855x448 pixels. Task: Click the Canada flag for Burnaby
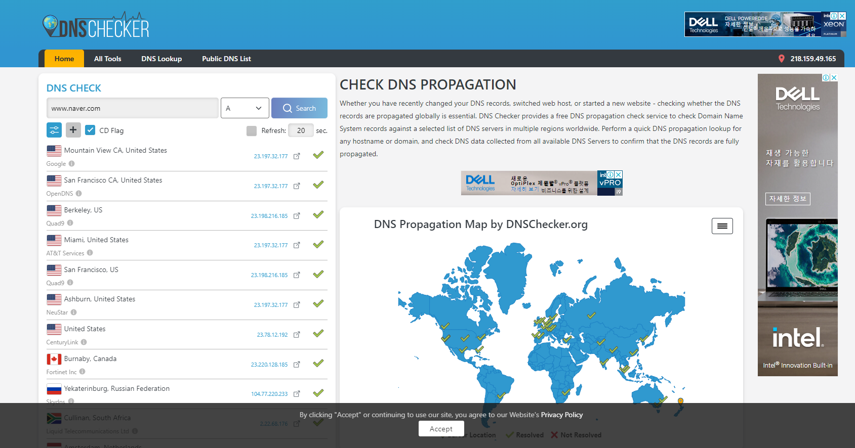click(54, 359)
